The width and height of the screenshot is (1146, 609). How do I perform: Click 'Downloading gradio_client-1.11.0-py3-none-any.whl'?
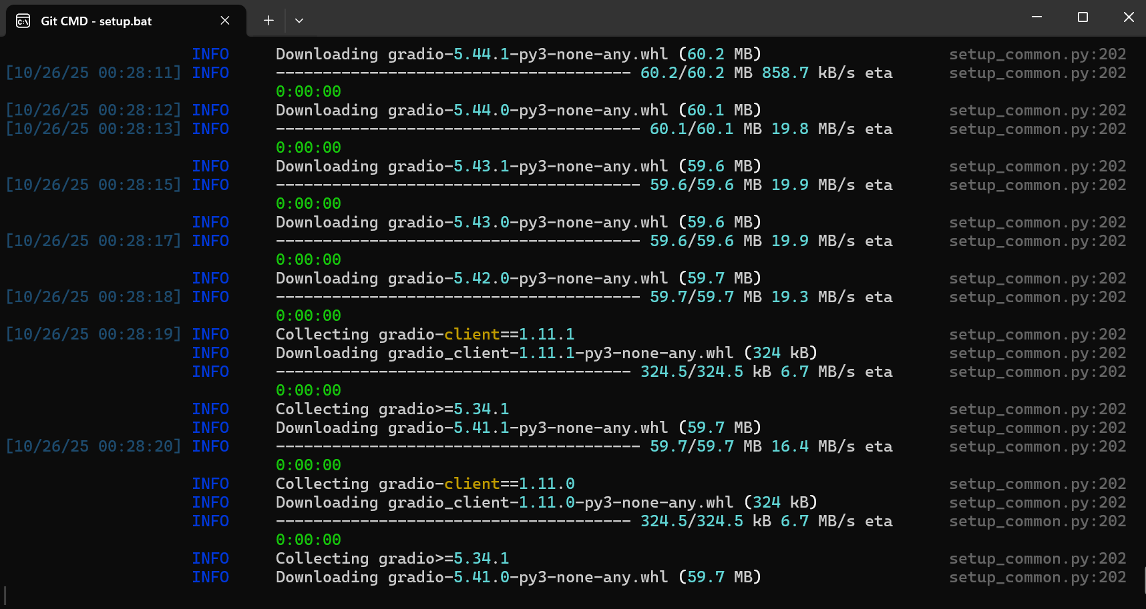(504, 502)
